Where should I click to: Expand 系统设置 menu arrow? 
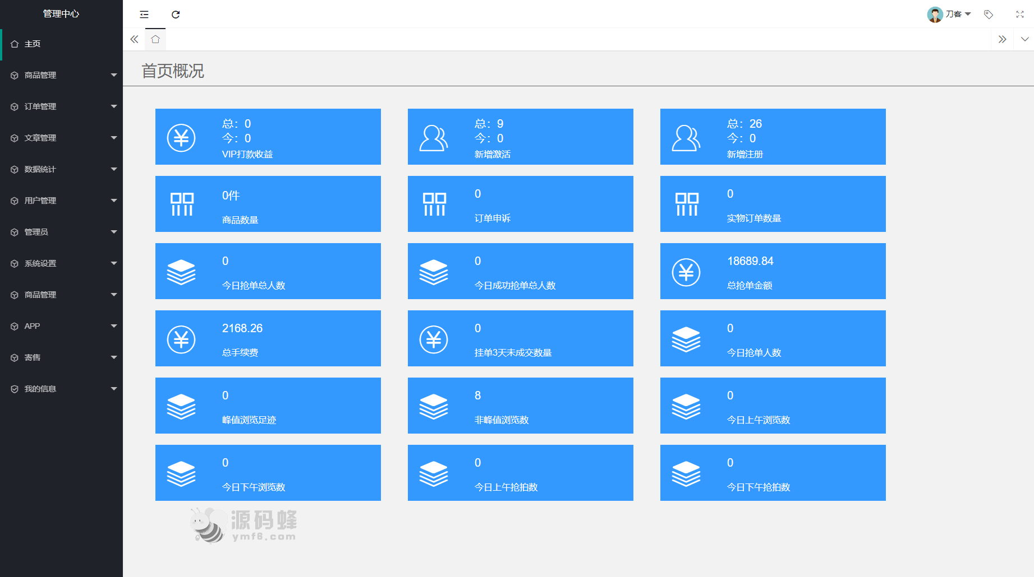click(x=114, y=263)
